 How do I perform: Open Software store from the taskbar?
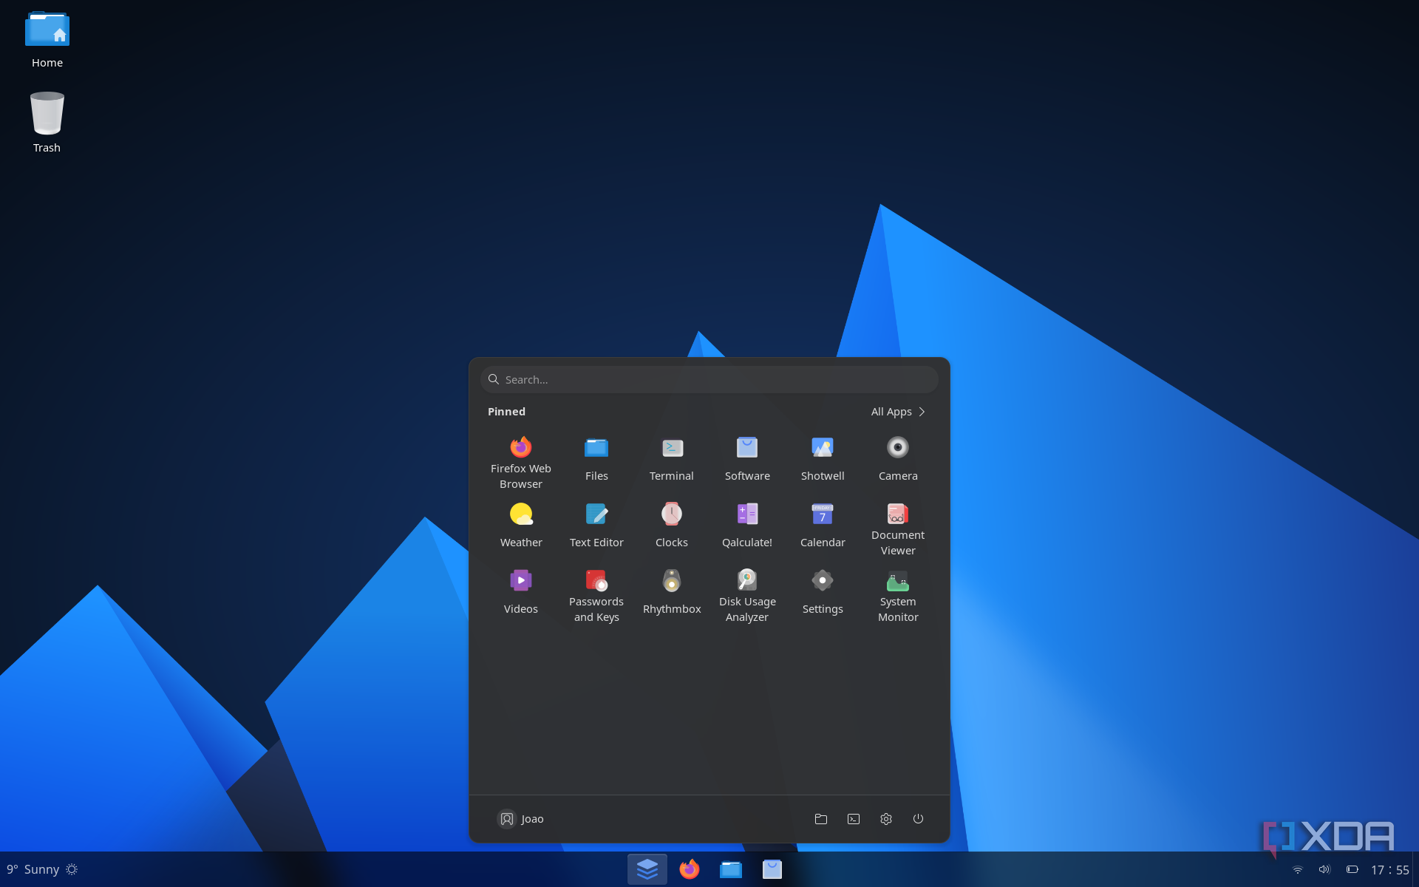[772, 869]
